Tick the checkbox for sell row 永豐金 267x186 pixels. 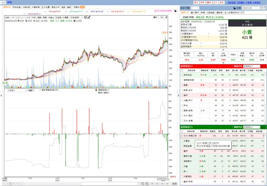point(182,141)
